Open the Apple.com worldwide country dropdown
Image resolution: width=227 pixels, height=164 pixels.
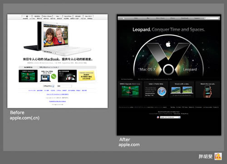point(170,117)
